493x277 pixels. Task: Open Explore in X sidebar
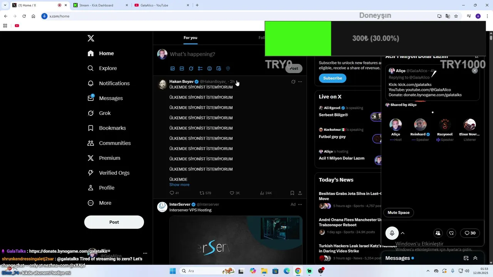coord(102,68)
